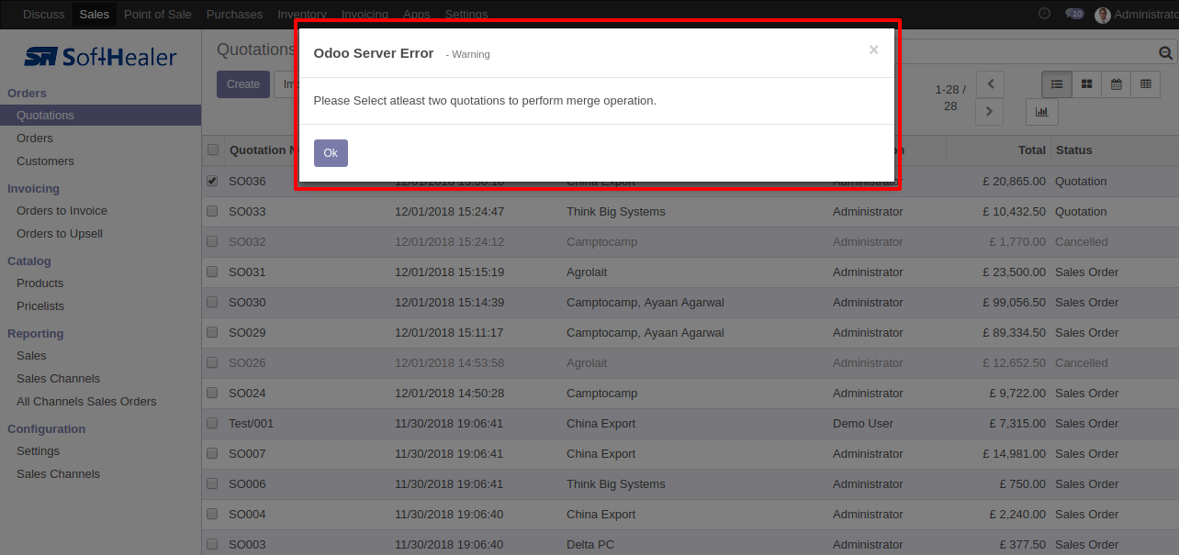Switch to kanban view icon

pyautogui.click(x=1086, y=84)
